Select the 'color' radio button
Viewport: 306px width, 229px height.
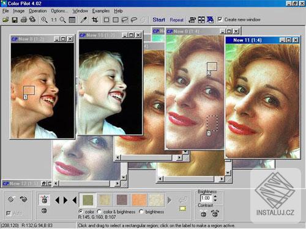81,211
